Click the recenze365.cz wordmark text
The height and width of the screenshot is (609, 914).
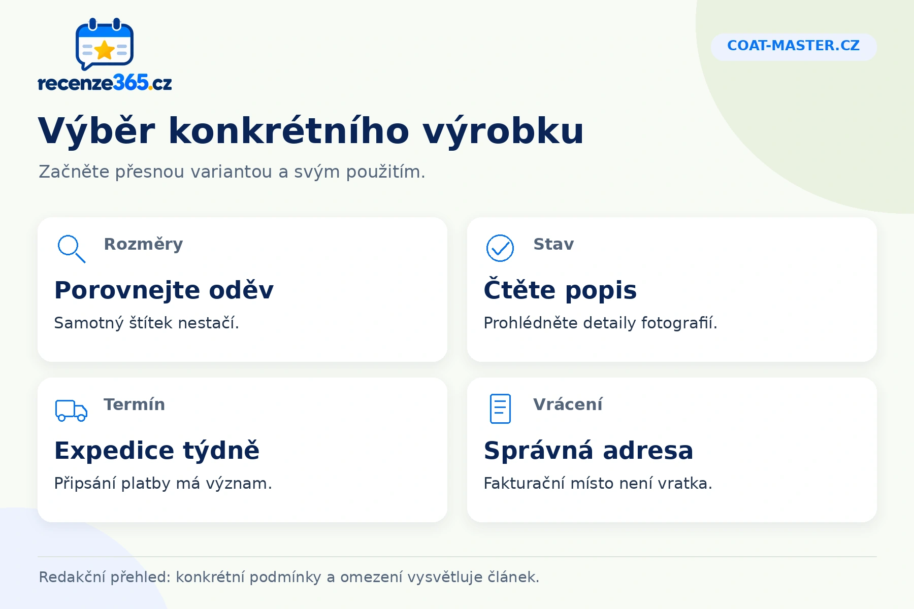[x=105, y=82]
